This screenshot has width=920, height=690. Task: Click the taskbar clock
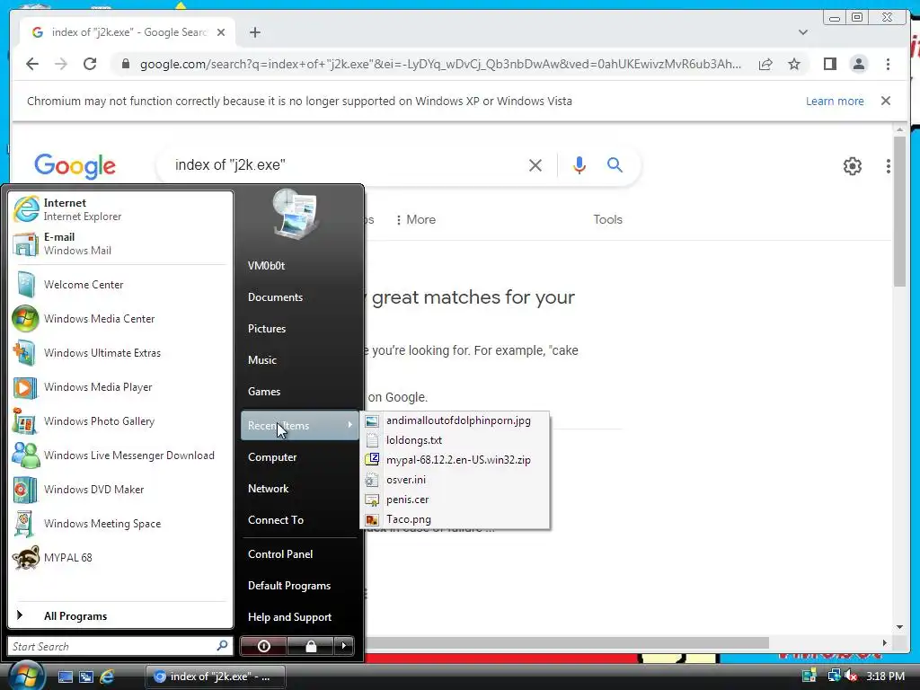coord(885,677)
